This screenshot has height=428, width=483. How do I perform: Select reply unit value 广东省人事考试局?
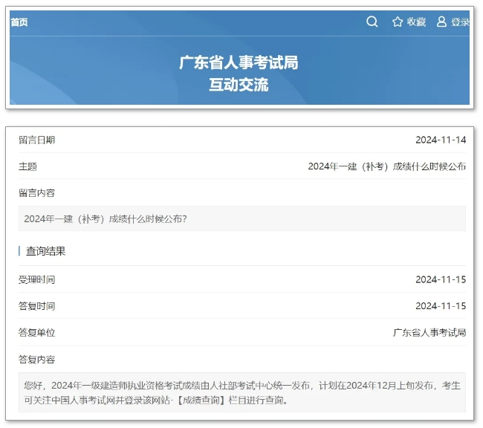429,332
